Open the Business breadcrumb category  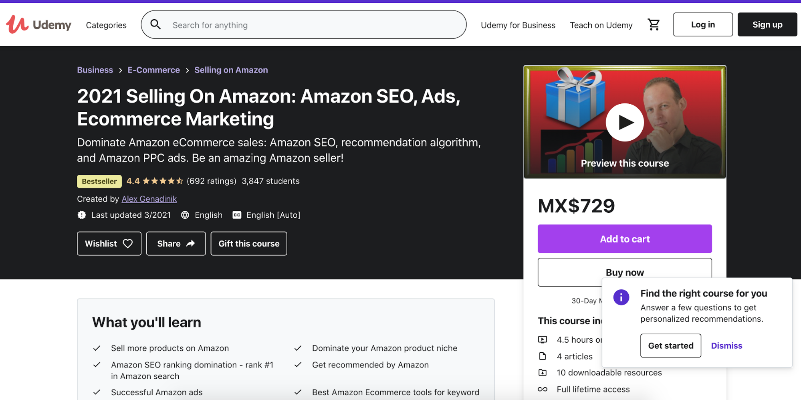[x=95, y=70]
